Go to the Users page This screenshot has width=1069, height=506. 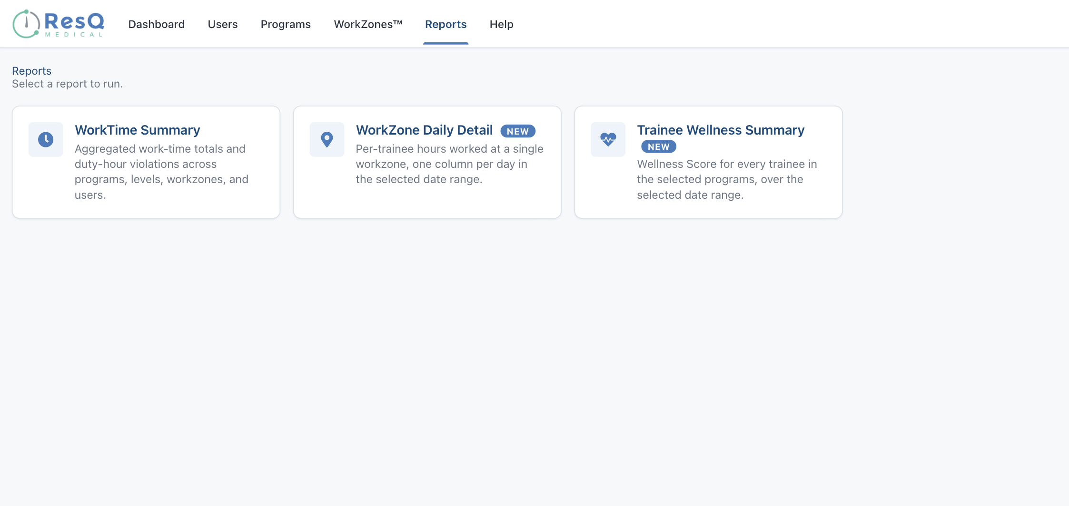tap(223, 24)
